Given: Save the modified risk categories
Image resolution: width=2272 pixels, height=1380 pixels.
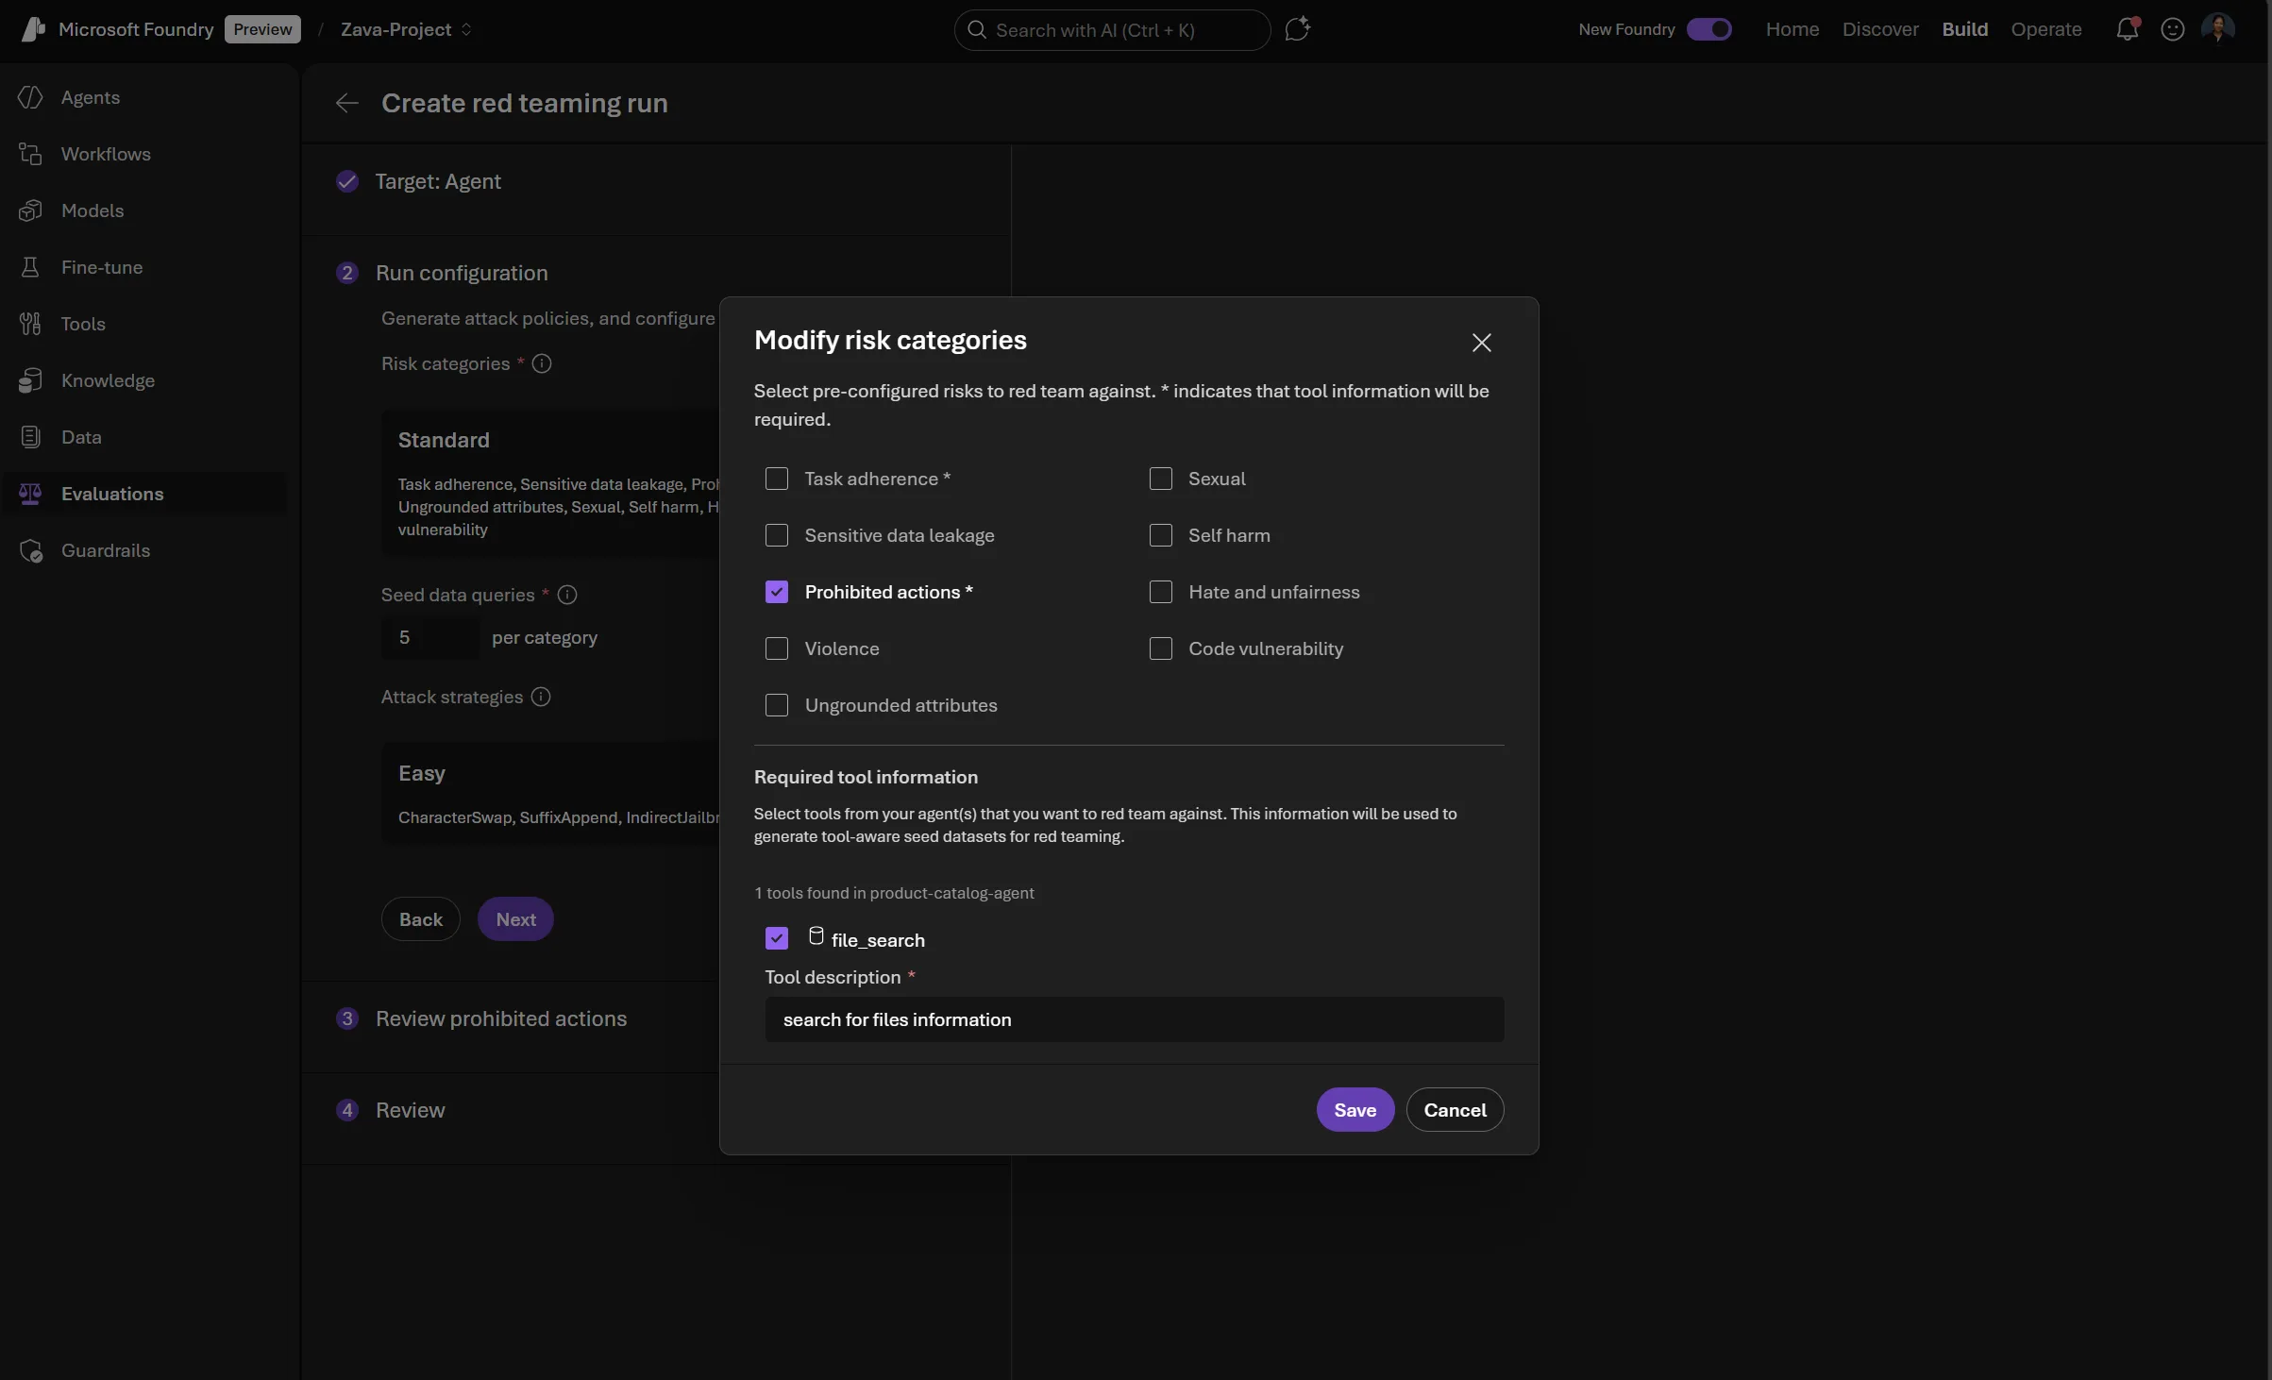Looking at the screenshot, I should [1355, 1110].
